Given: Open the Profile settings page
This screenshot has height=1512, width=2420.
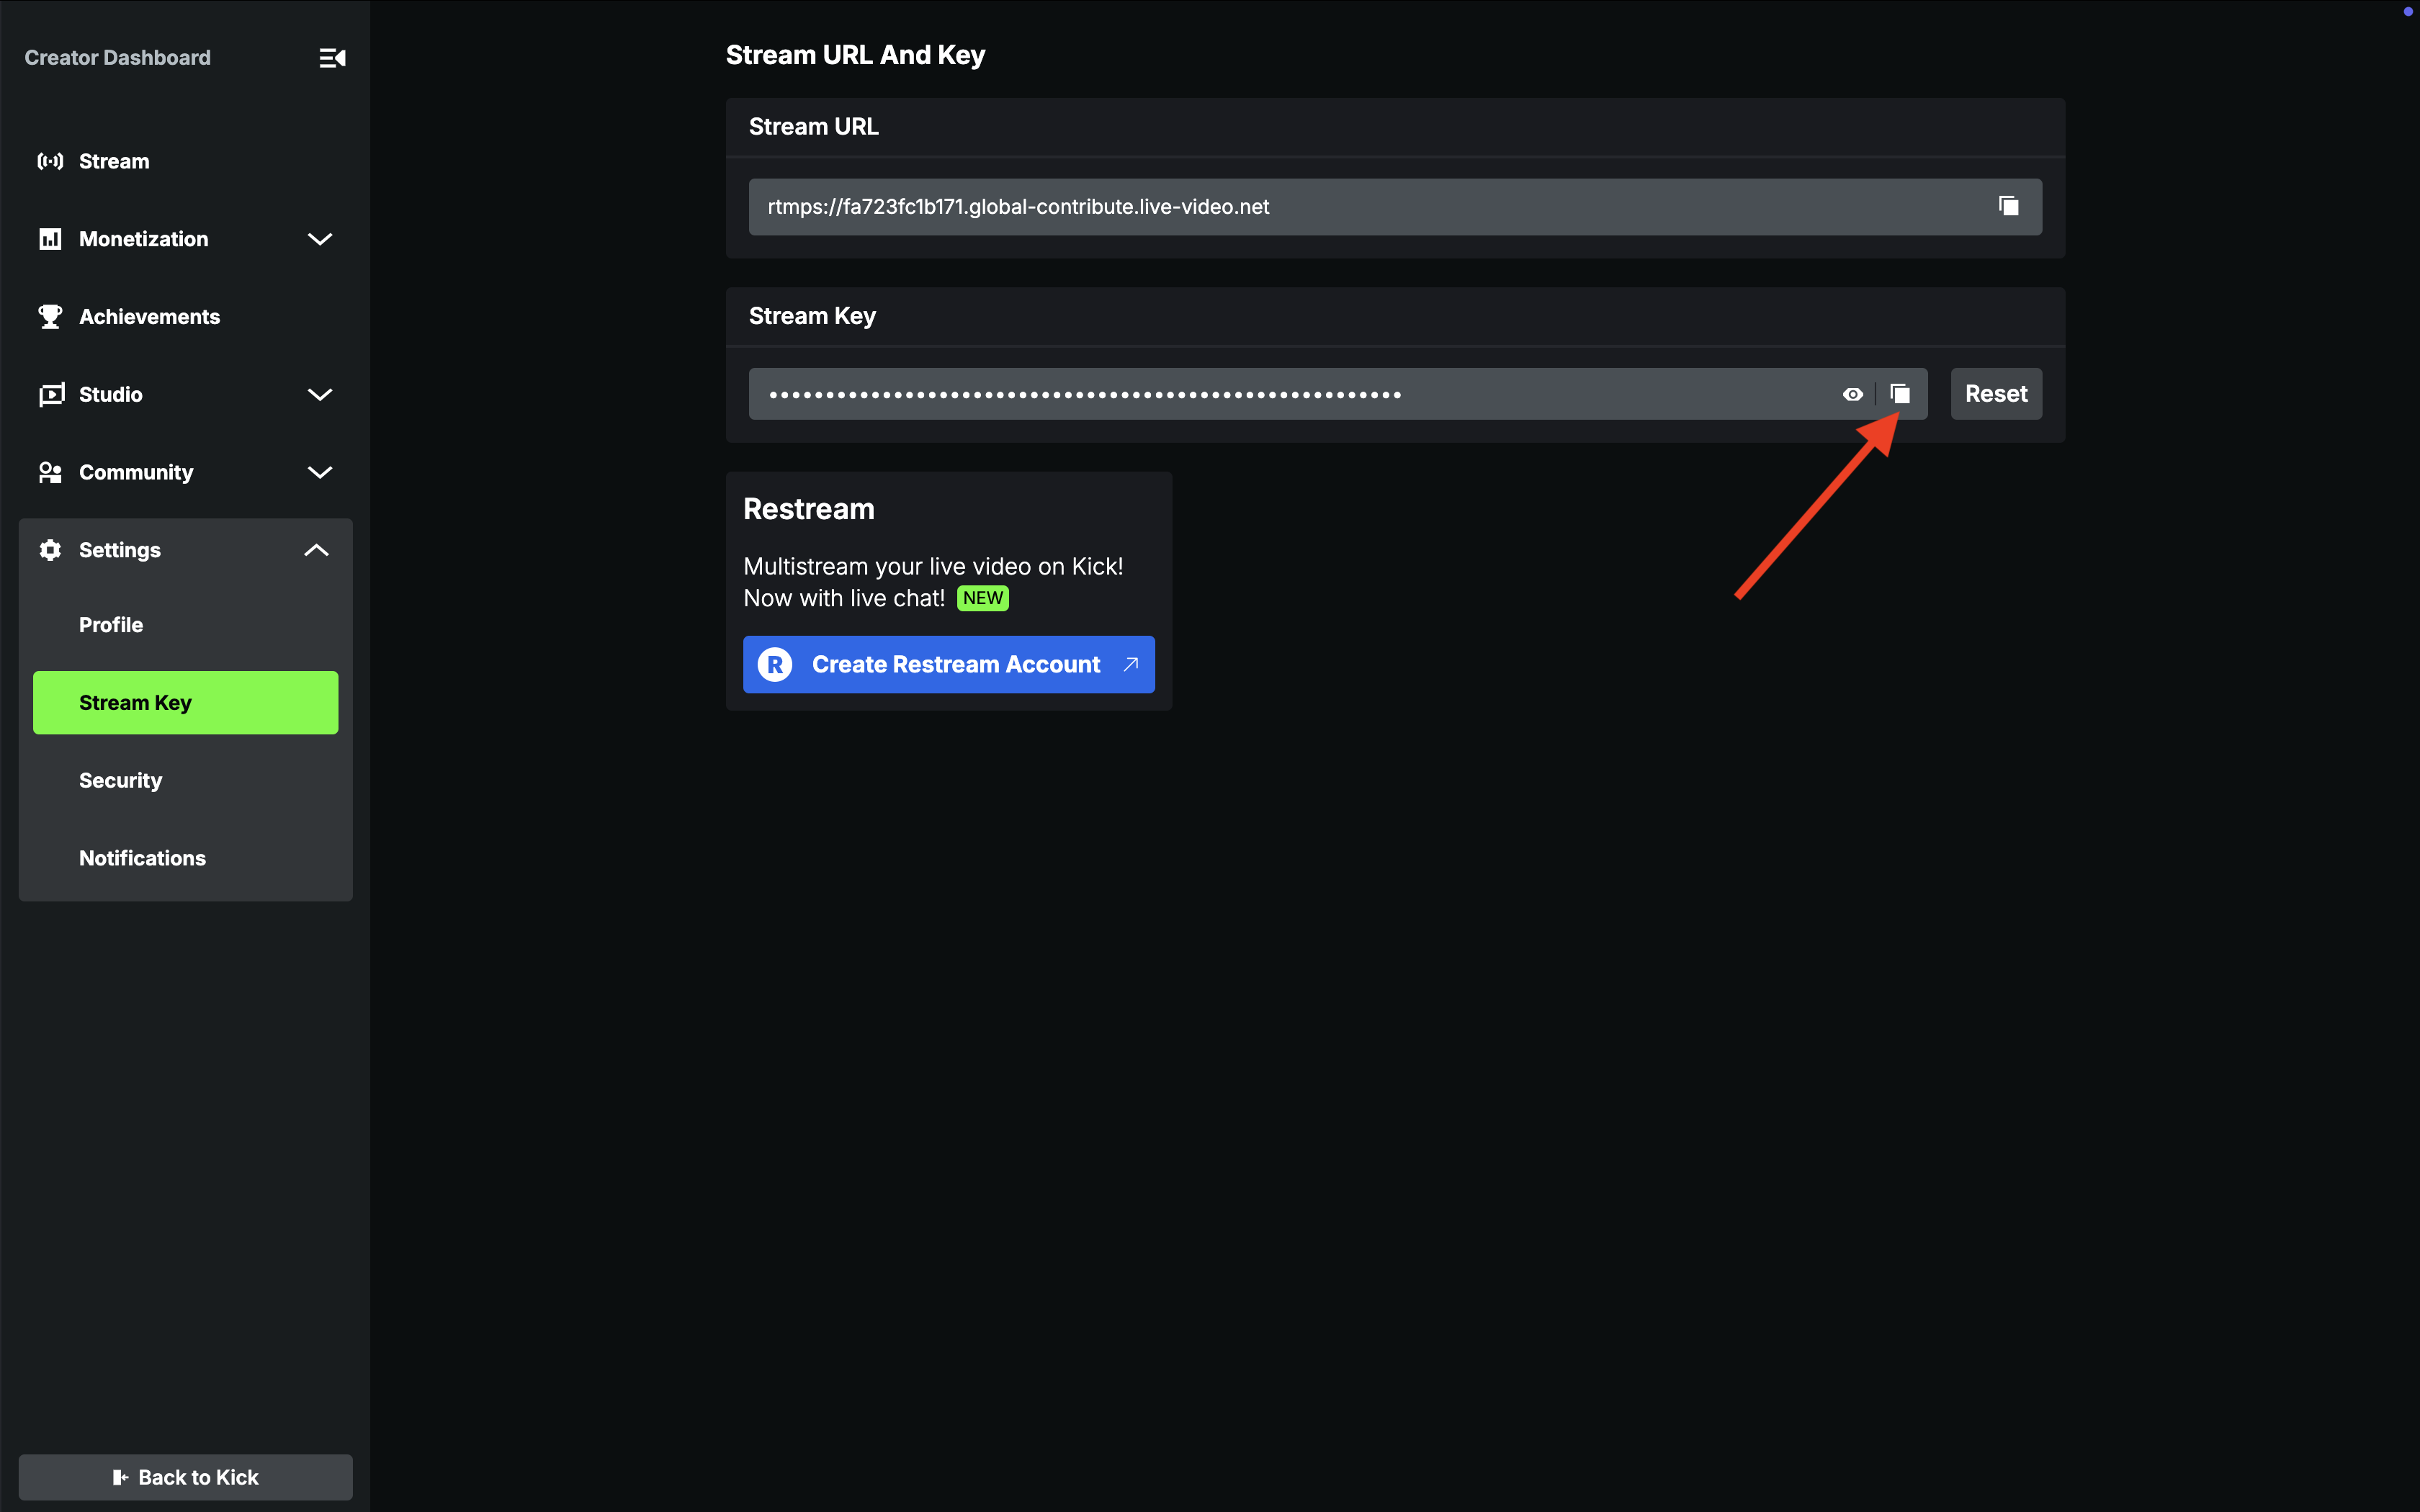Looking at the screenshot, I should [x=110, y=624].
